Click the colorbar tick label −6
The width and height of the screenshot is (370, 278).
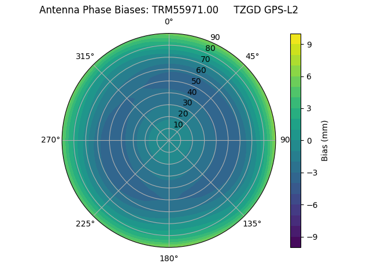point(311,205)
